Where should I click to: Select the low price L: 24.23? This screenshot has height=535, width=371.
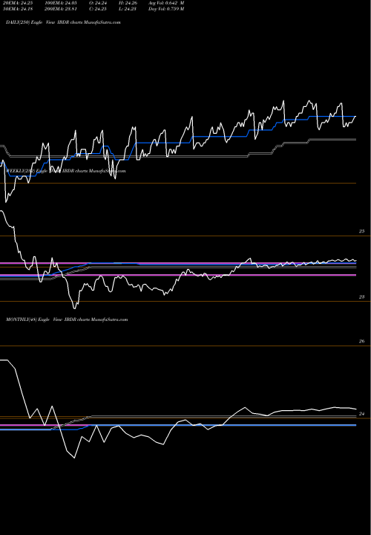click(x=128, y=9)
